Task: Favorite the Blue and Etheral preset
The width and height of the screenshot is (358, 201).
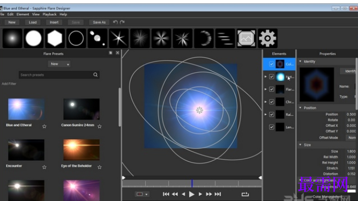Action: [x=44, y=126]
